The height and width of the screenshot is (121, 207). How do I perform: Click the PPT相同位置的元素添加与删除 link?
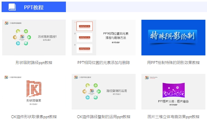click(104, 63)
